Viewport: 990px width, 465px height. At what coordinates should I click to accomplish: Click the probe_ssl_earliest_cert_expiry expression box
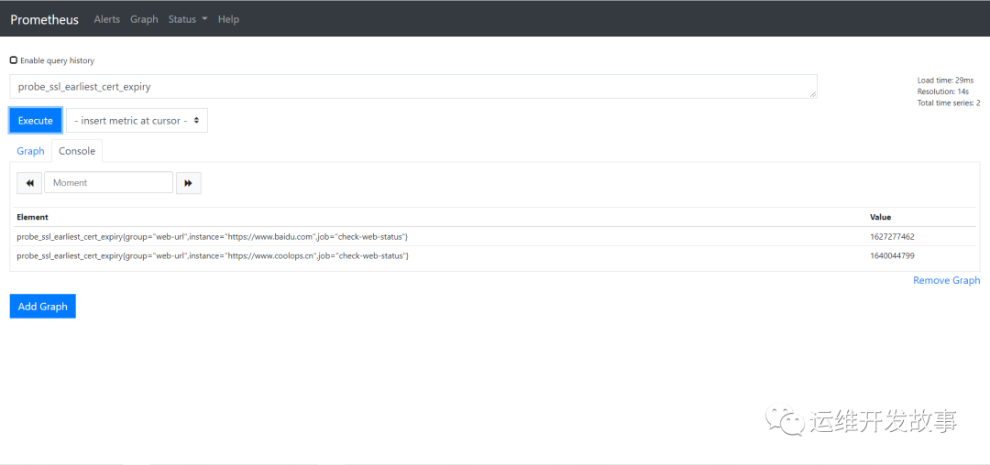tap(413, 86)
